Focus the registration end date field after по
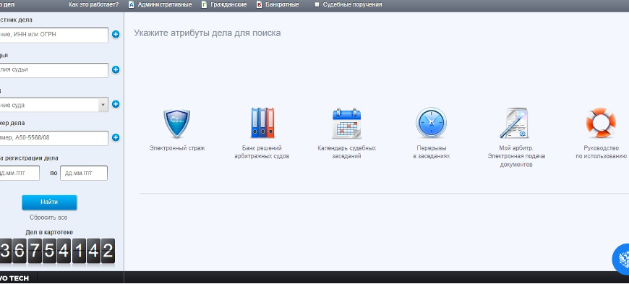The image size is (629, 284). [x=84, y=173]
